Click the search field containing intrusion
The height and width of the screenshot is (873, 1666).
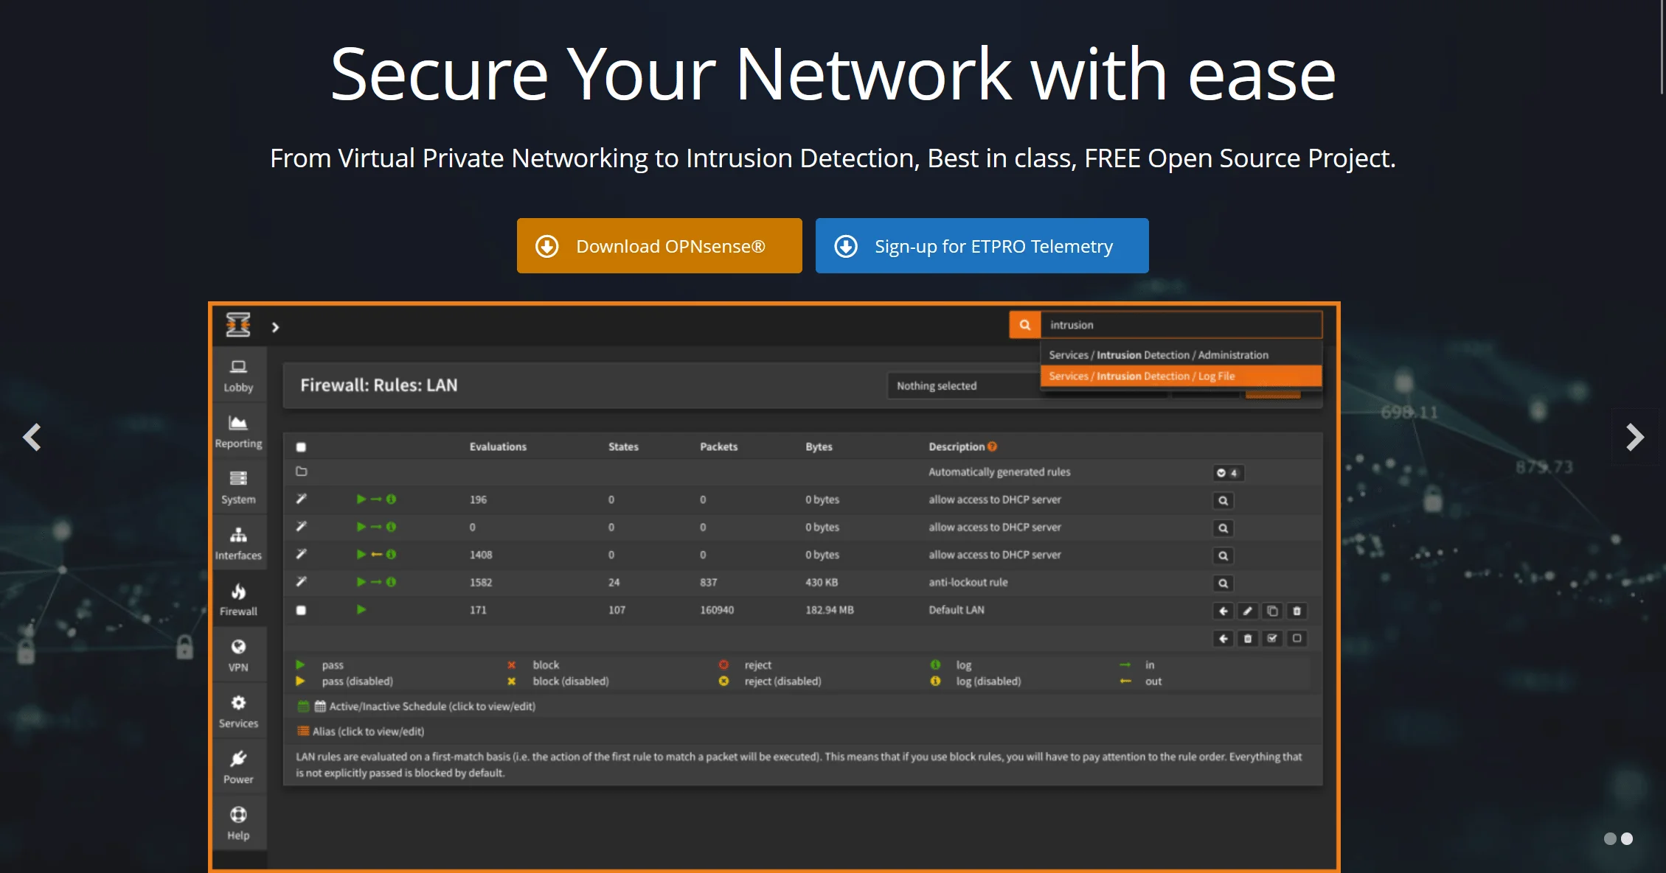tap(1181, 325)
